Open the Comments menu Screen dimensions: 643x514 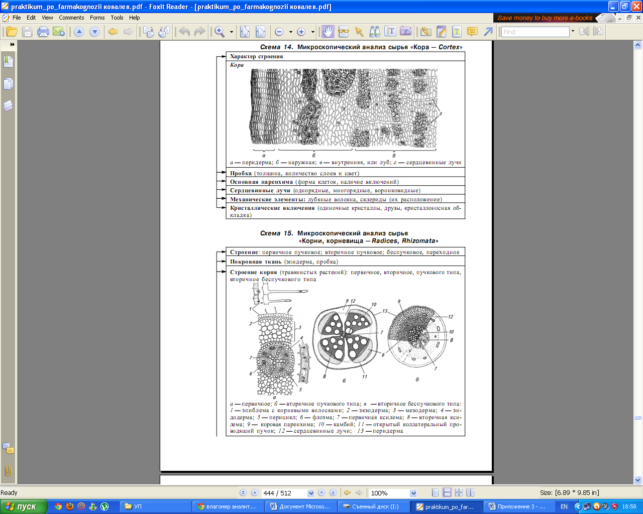pyautogui.click(x=71, y=18)
